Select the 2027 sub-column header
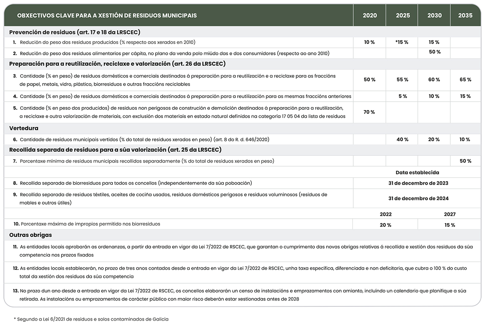Screen dimensions: 485x322 (449, 214)
